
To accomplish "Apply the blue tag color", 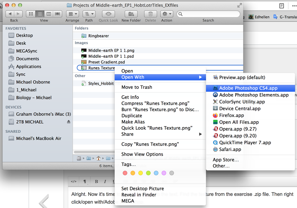I will click(x=156, y=173).
